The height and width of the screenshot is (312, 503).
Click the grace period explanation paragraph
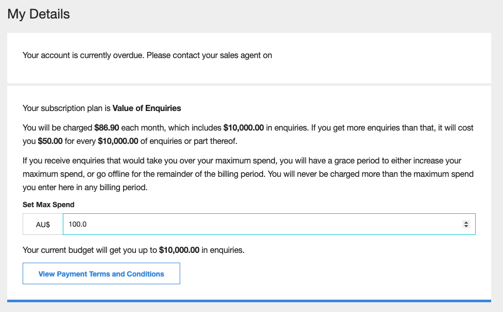tap(248, 174)
